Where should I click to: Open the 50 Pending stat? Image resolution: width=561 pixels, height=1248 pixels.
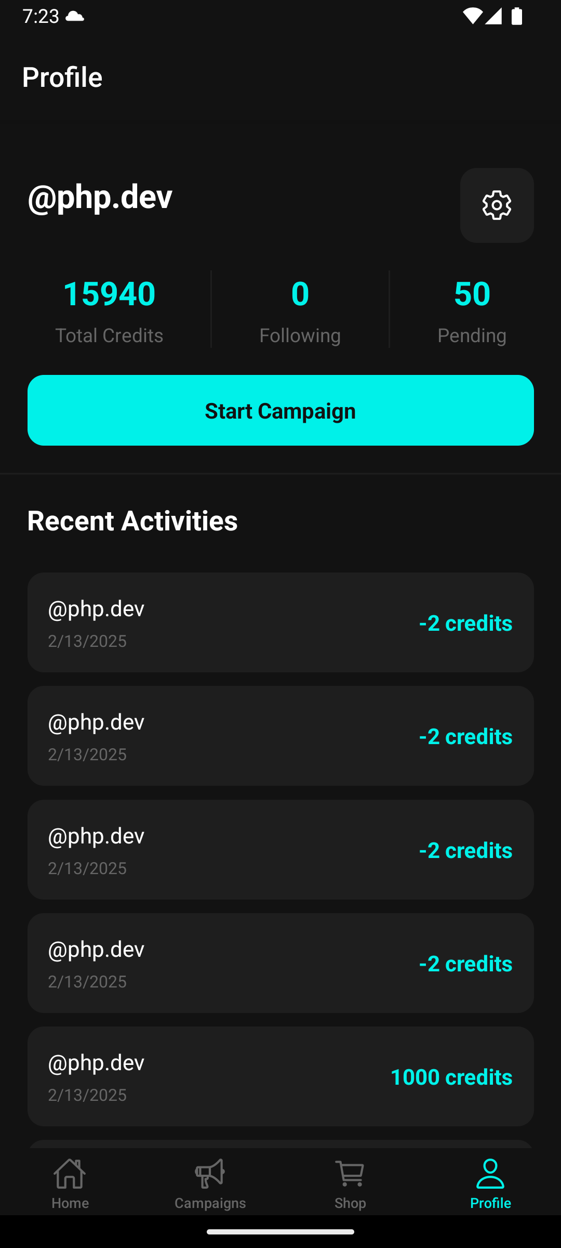click(x=472, y=310)
